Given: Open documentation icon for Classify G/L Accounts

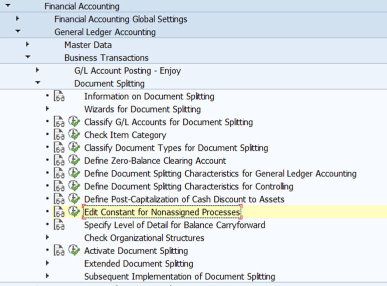Looking at the screenshot, I should pyautogui.click(x=59, y=121).
